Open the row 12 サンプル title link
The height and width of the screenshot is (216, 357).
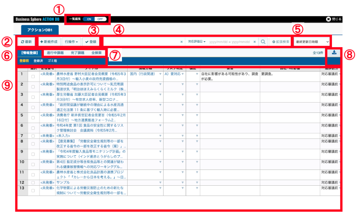pos(63,183)
